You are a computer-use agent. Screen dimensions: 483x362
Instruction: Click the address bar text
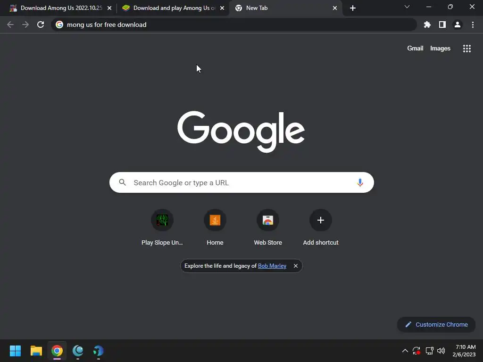point(107,25)
